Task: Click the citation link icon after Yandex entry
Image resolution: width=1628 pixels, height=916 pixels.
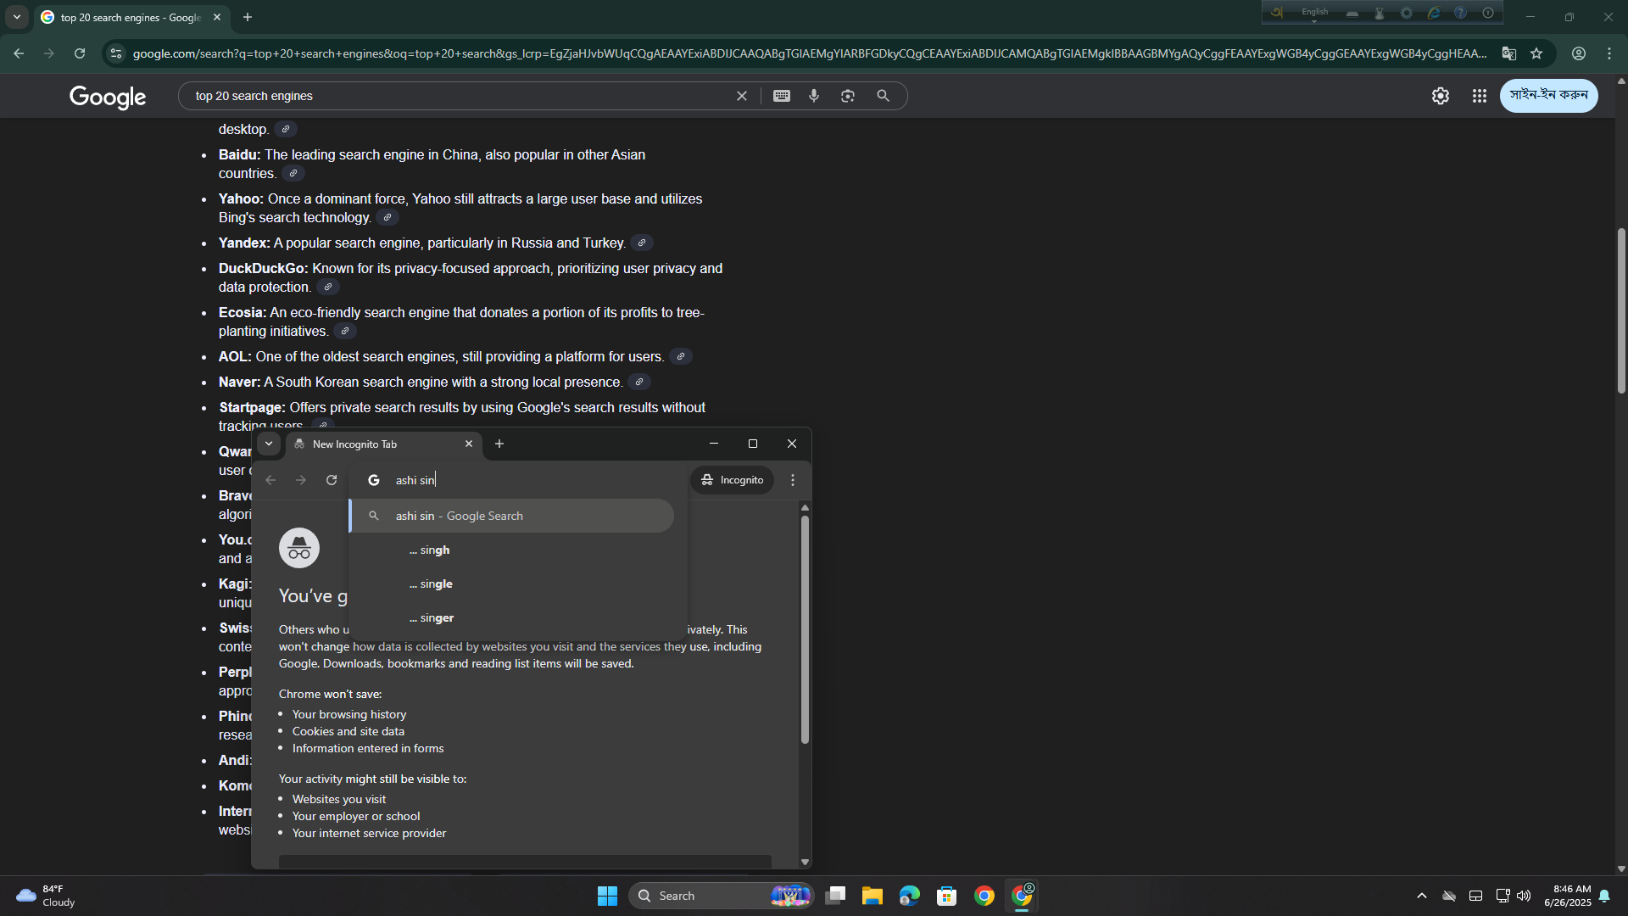Action: point(642,243)
